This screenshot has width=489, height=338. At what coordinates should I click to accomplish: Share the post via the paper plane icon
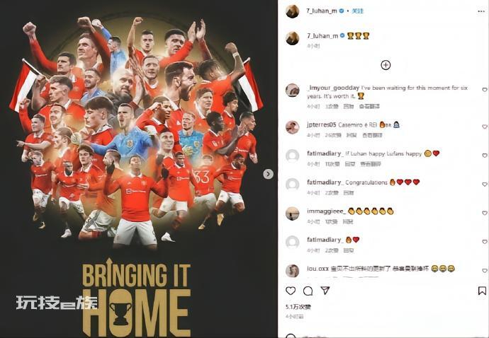[325, 291]
